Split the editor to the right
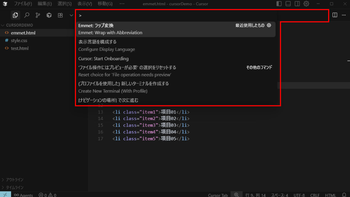 coord(335,15)
